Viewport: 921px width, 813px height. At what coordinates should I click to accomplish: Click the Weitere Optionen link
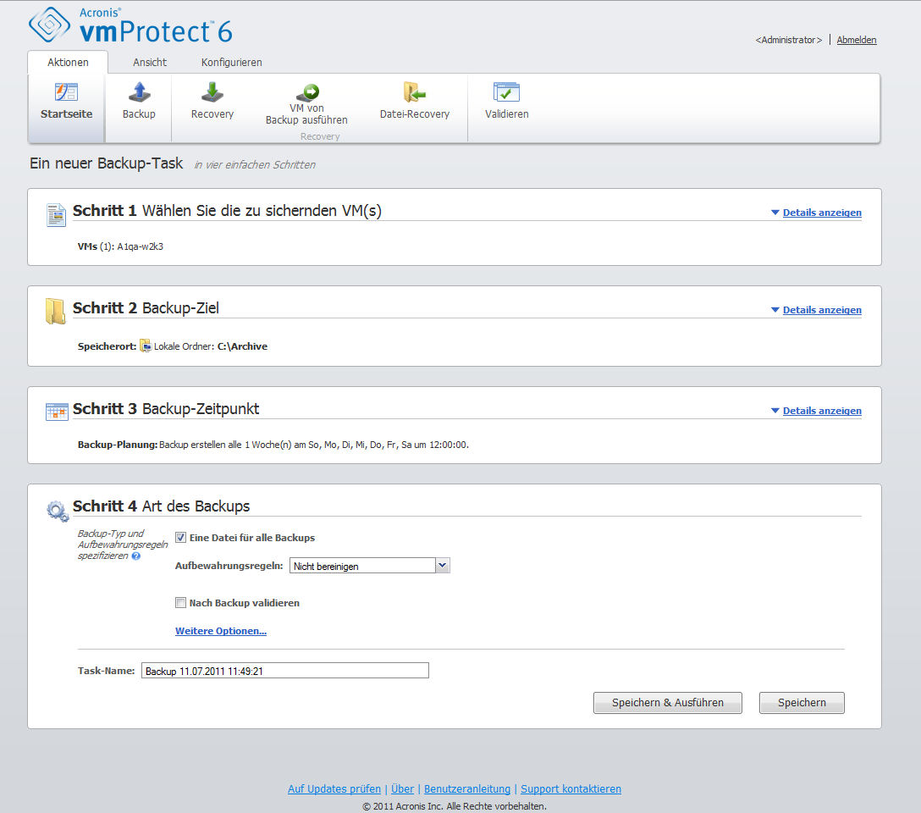(221, 631)
